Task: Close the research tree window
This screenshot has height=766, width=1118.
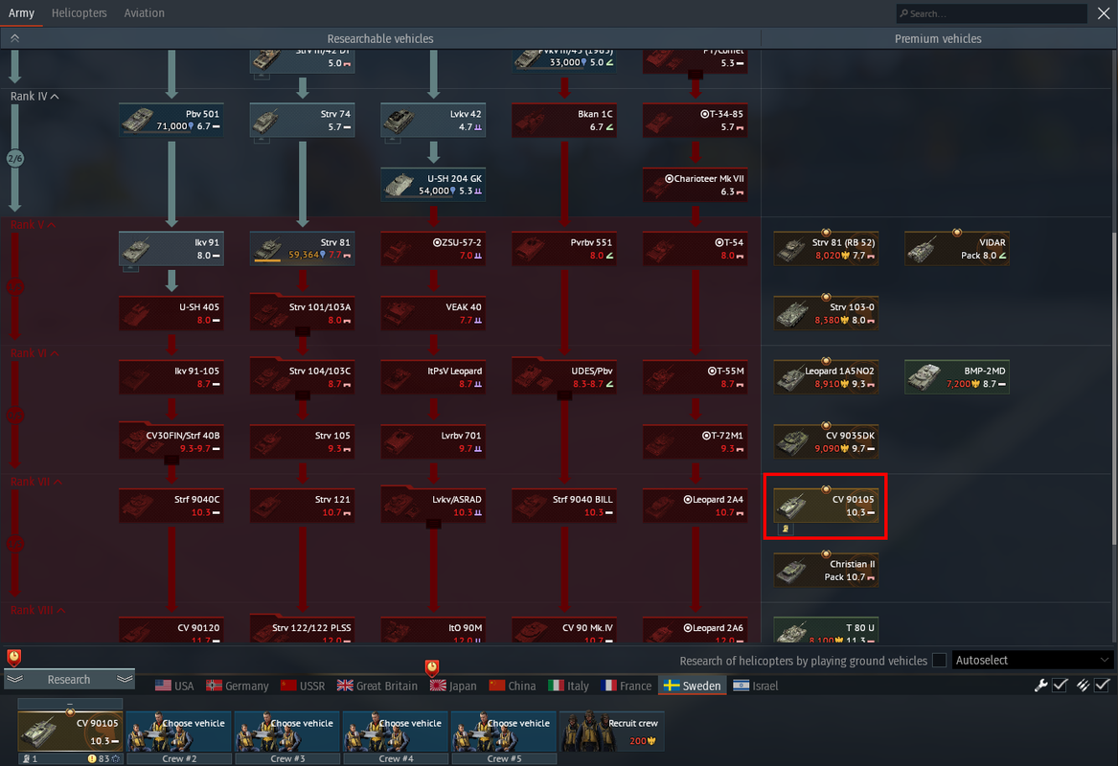Action: pos(1104,13)
